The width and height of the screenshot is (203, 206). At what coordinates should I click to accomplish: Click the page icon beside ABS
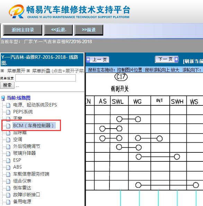8,167
